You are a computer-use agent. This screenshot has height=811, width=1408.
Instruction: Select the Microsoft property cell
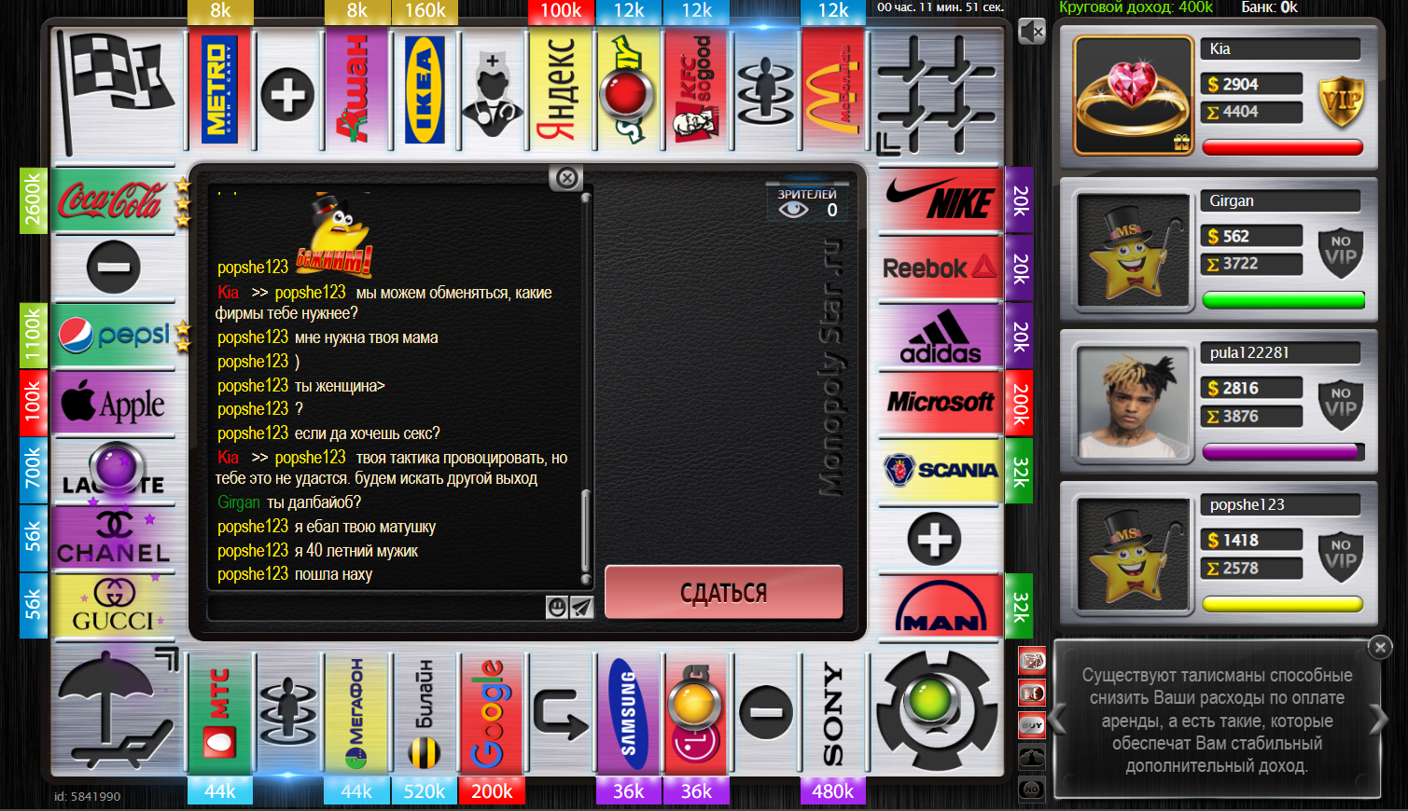coord(941,403)
